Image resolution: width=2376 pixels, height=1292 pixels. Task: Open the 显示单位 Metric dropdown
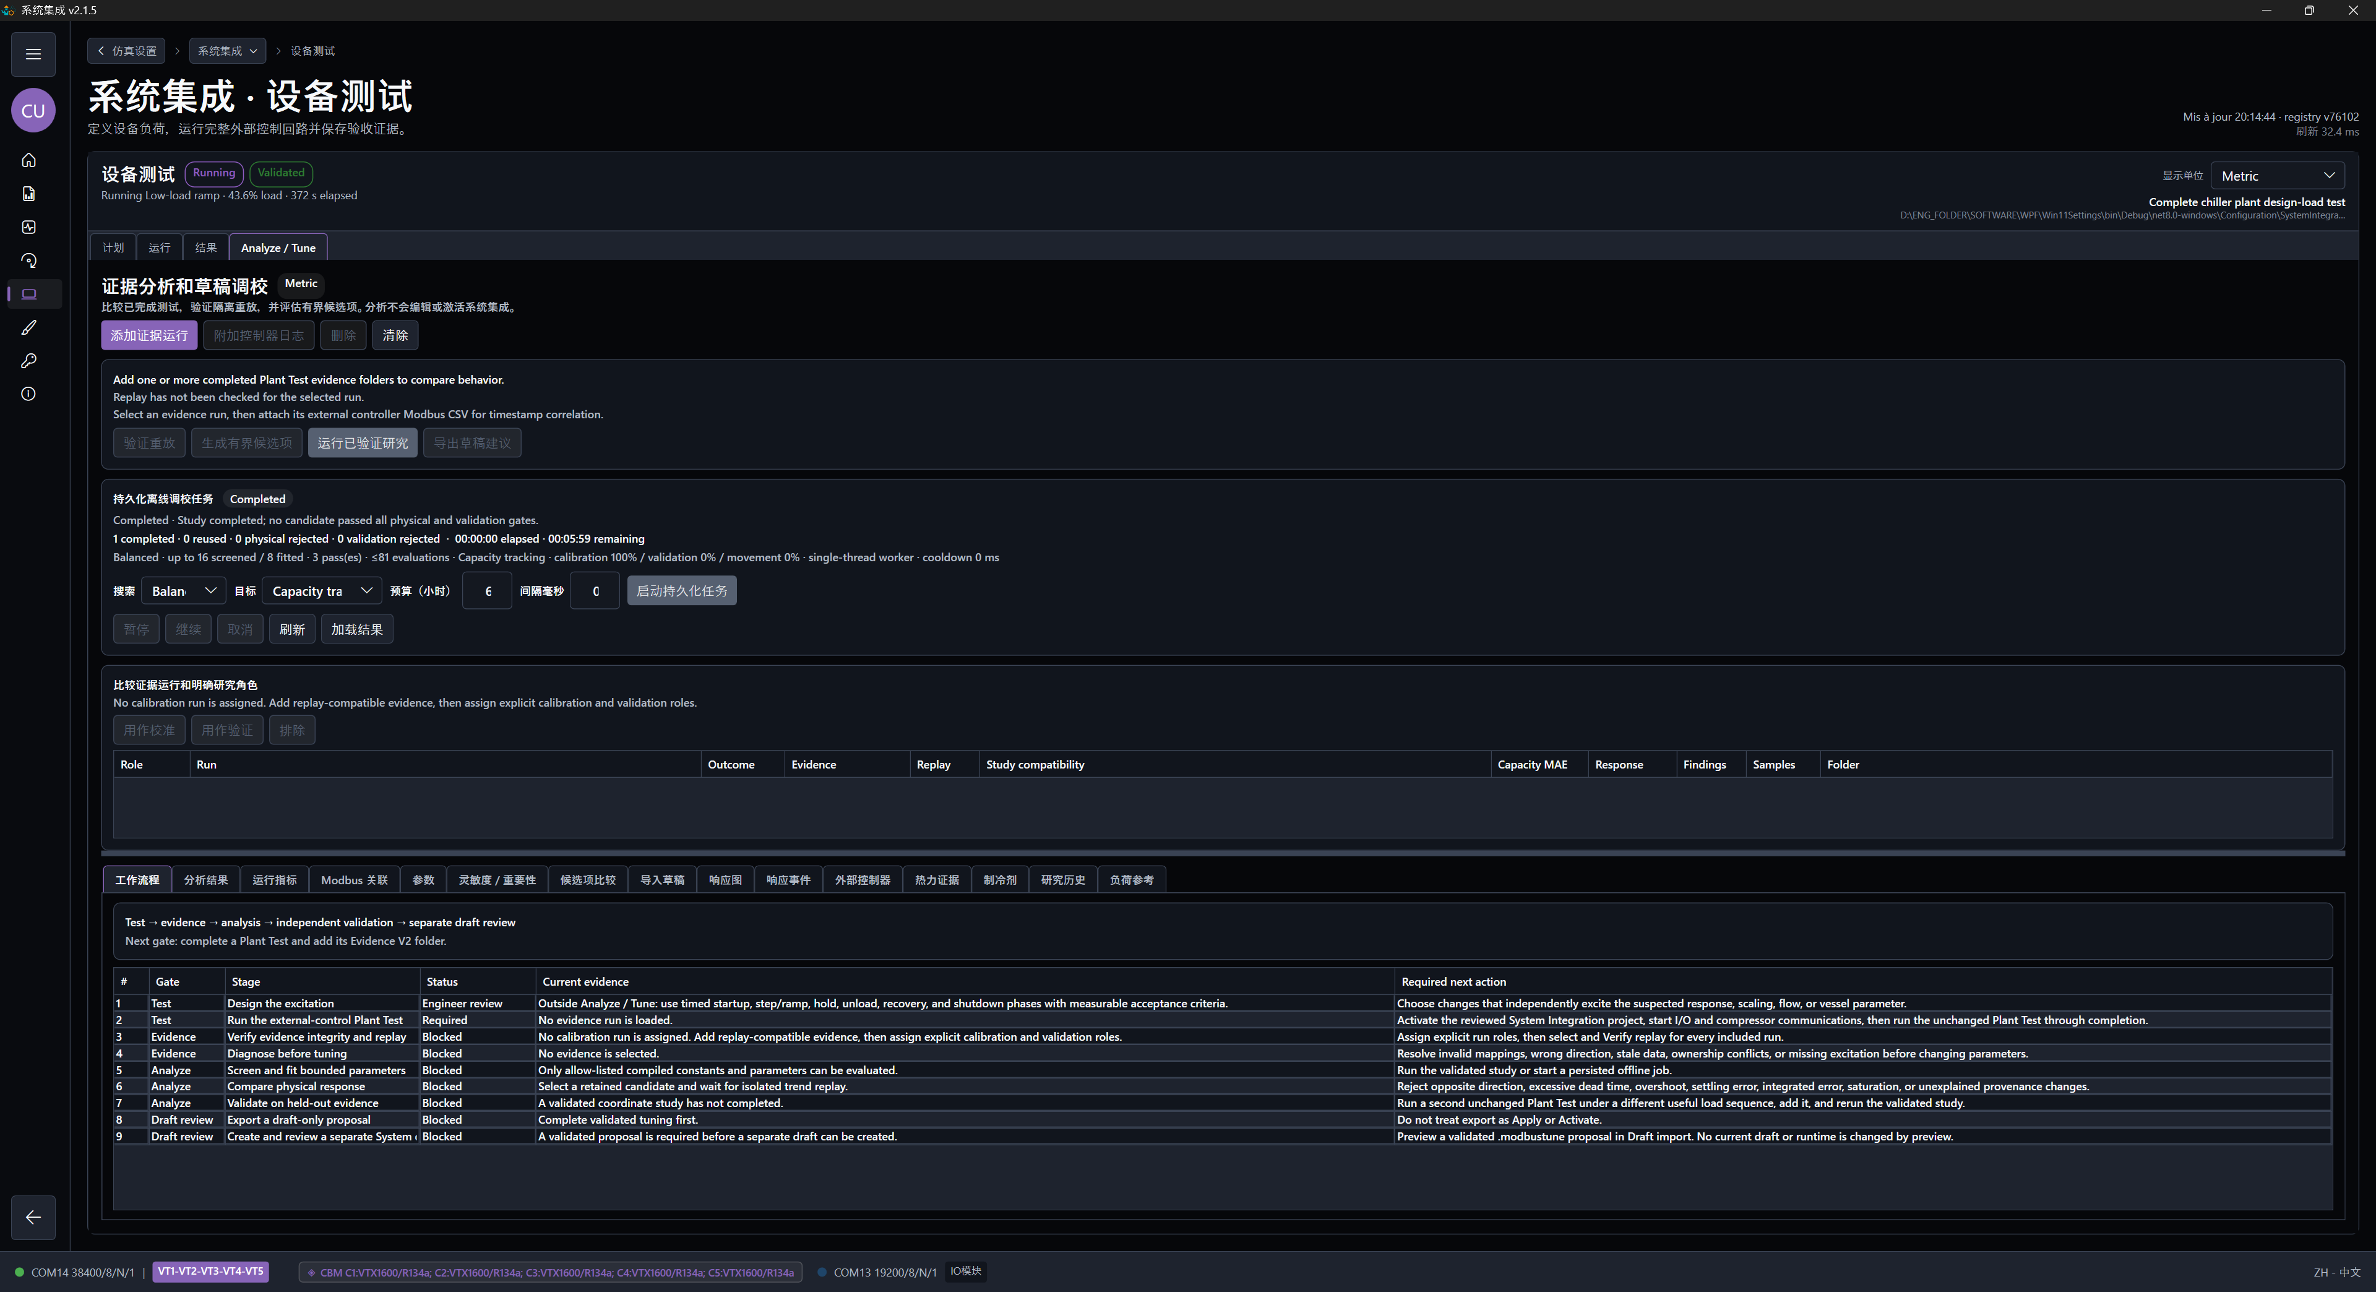pyautogui.click(x=2277, y=175)
